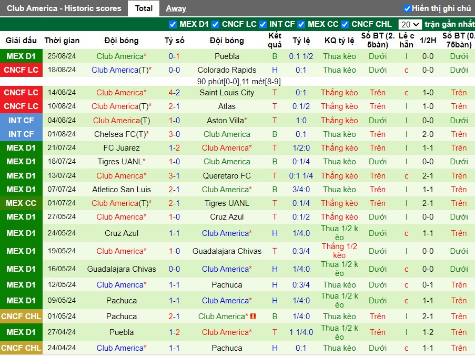Select the date 21/07/24
Screen dimensions: 475x356
click(x=62, y=148)
